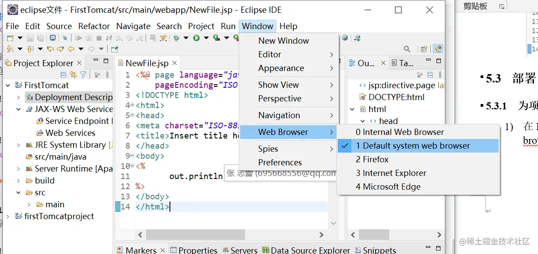
Task: Click the Launch Web Services Explorer icon
Action: (357, 38)
